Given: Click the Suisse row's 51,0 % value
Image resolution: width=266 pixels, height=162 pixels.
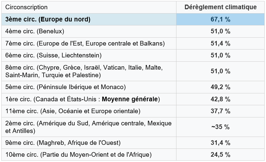Looking at the screenshot, I should (220, 55).
